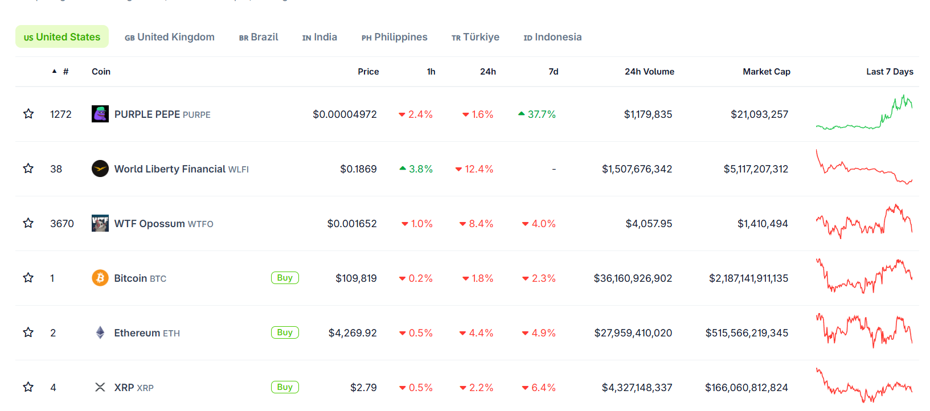930x411 pixels.
Task: Toggle the XRP favorite star
Action: [28, 387]
